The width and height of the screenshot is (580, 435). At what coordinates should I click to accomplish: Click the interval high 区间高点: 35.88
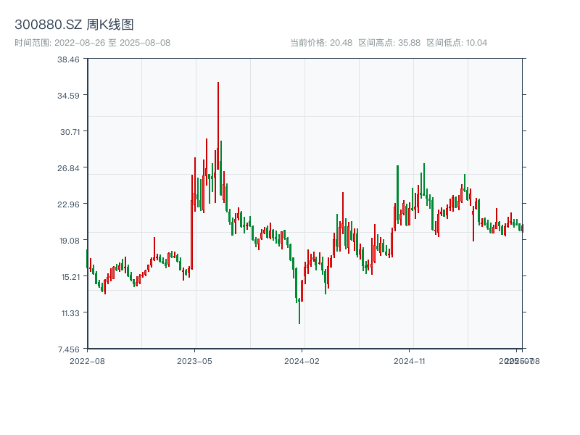coord(389,43)
